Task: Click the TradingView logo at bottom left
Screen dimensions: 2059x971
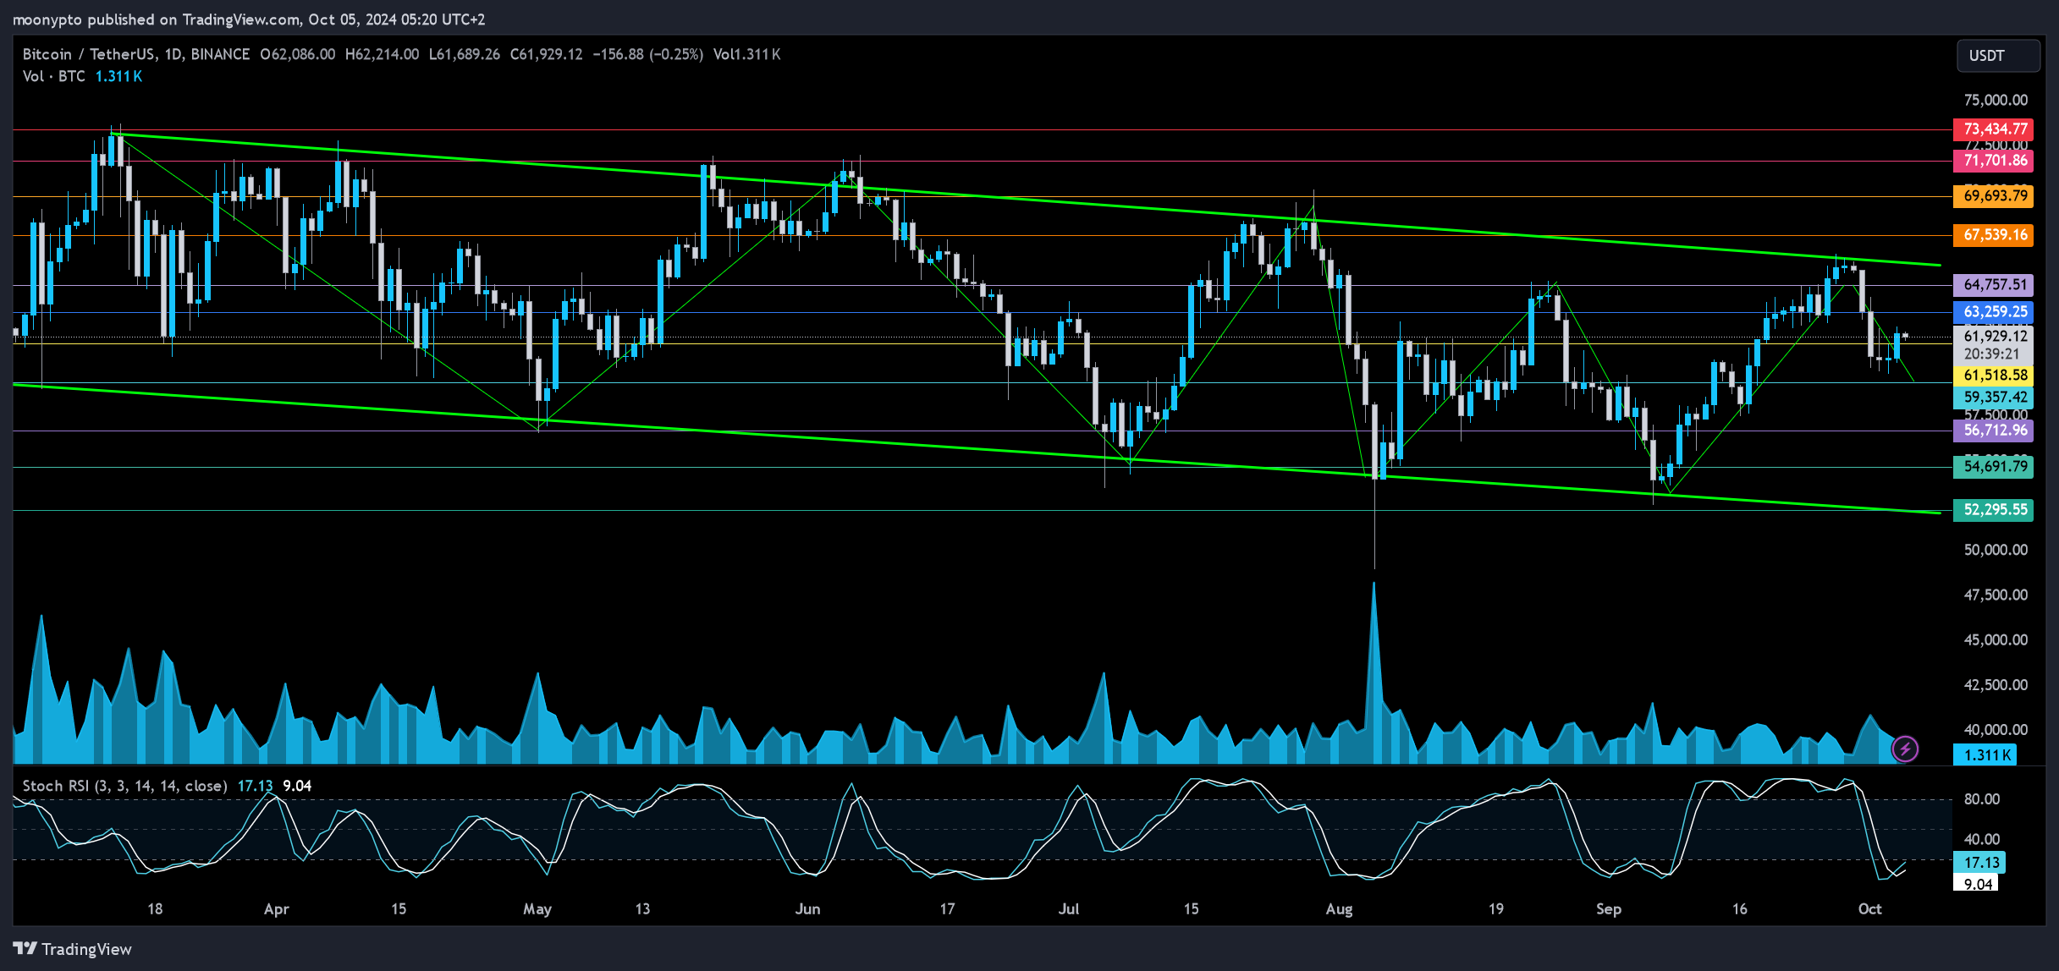Action: pyautogui.click(x=73, y=949)
